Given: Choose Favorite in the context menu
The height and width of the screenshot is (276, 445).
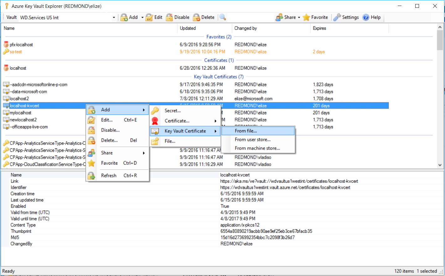Looking at the screenshot, I should 117,163.
